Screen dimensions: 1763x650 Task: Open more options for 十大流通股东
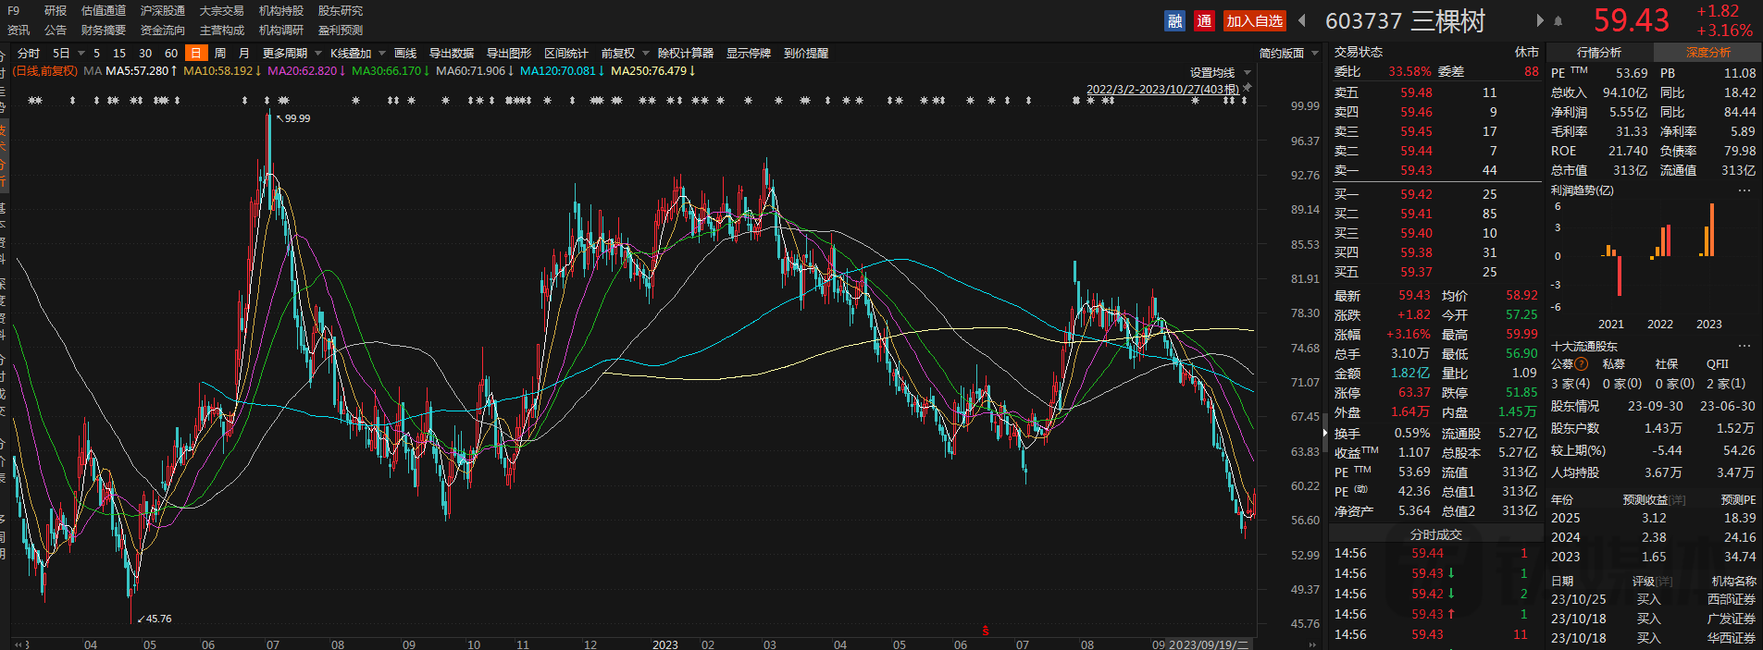point(1744,346)
